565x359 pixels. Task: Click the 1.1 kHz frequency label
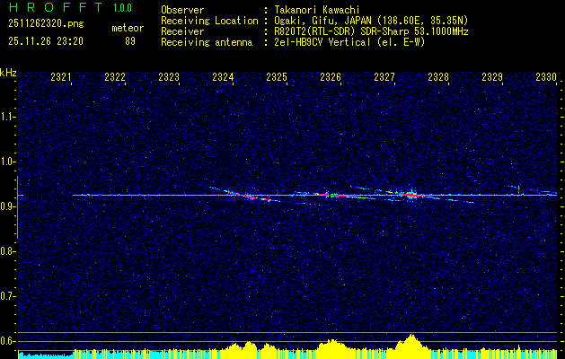tap(7, 117)
